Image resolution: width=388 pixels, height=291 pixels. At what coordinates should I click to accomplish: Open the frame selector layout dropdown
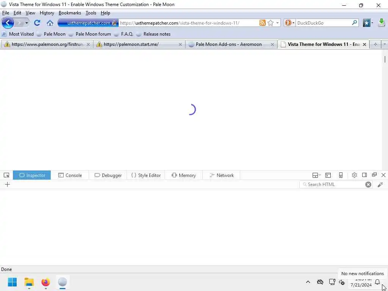pos(316,175)
